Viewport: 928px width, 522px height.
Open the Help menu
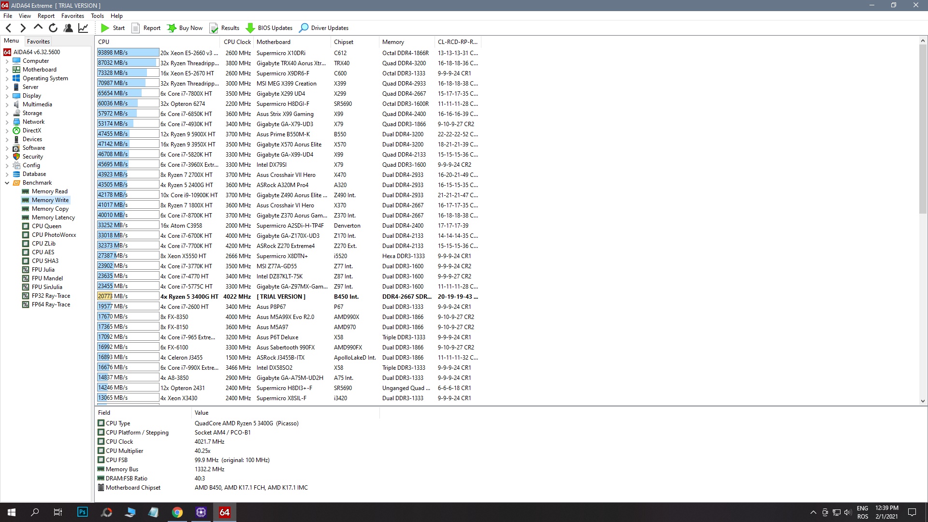click(x=116, y=16)
